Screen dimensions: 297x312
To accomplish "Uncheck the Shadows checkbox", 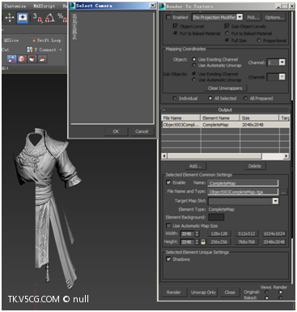I will [x=168, y=259].
